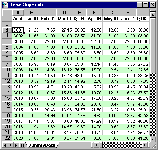Click horizontal scrollbar left arrow
The image size is (158, 150).
(96, 145)
